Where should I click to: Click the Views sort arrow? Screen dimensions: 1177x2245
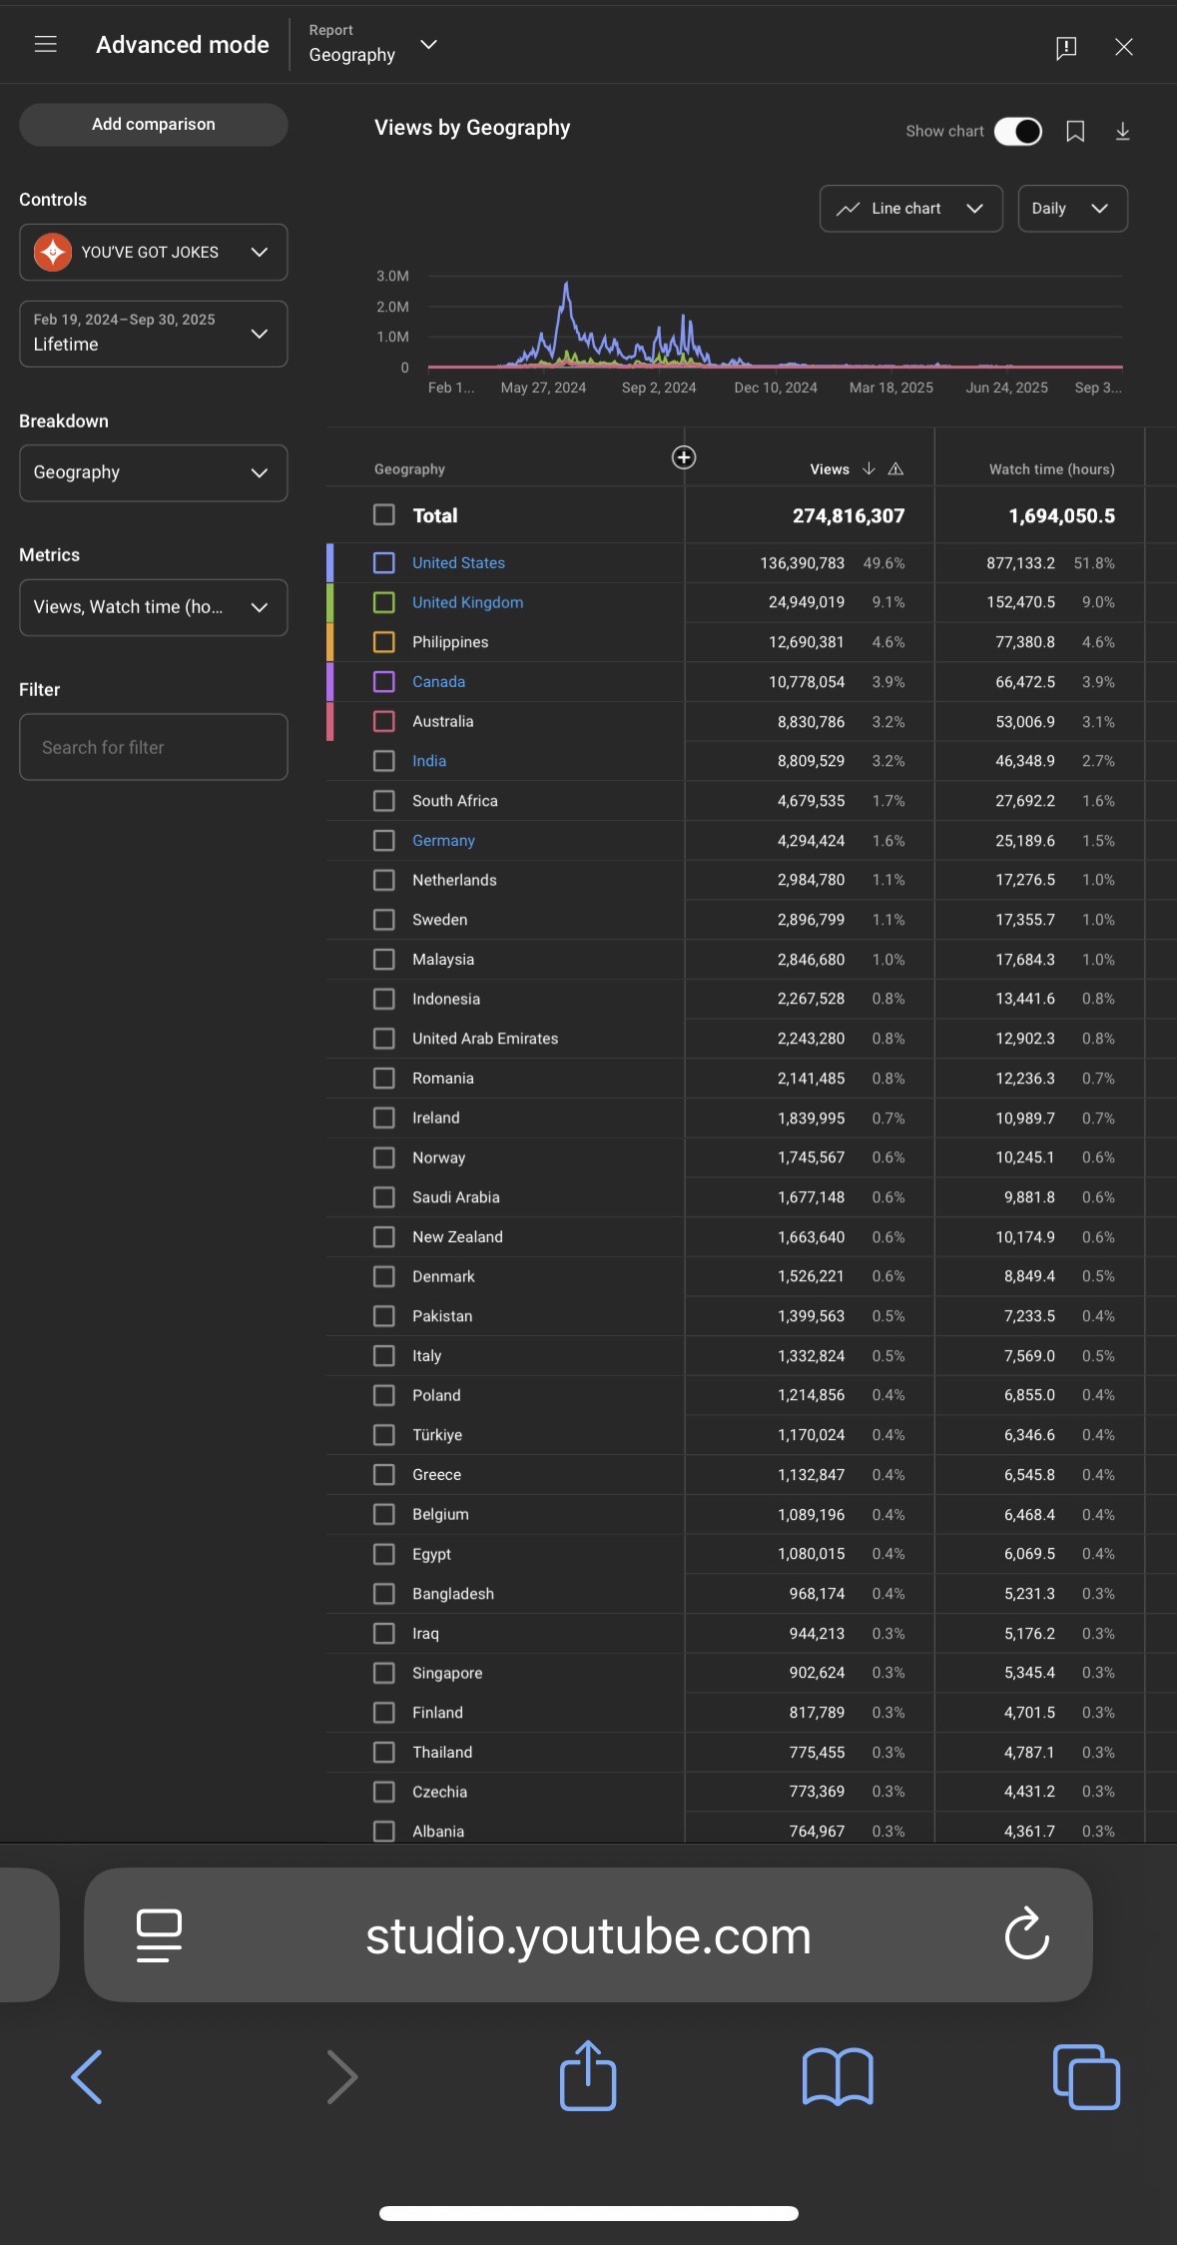click(869, 469)
